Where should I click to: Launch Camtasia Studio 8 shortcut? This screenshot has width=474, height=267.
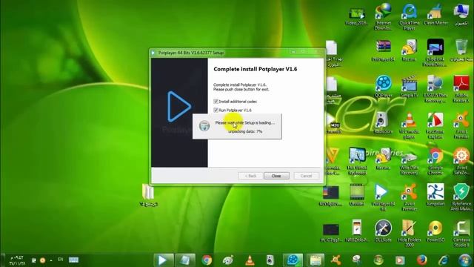[461, 233]
